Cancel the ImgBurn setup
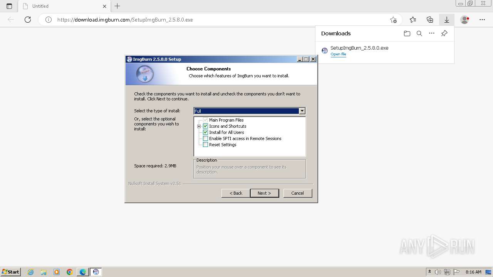 297,193
